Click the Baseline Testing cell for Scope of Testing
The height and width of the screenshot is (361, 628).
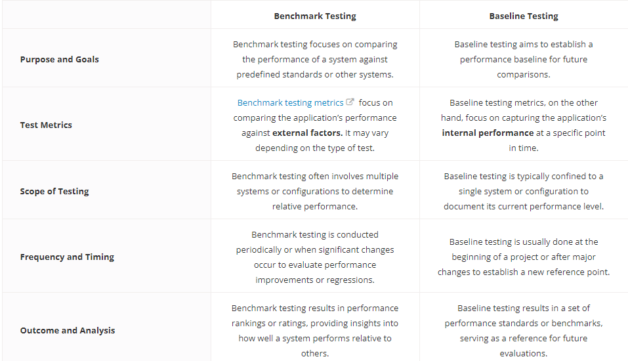[524, 191]
